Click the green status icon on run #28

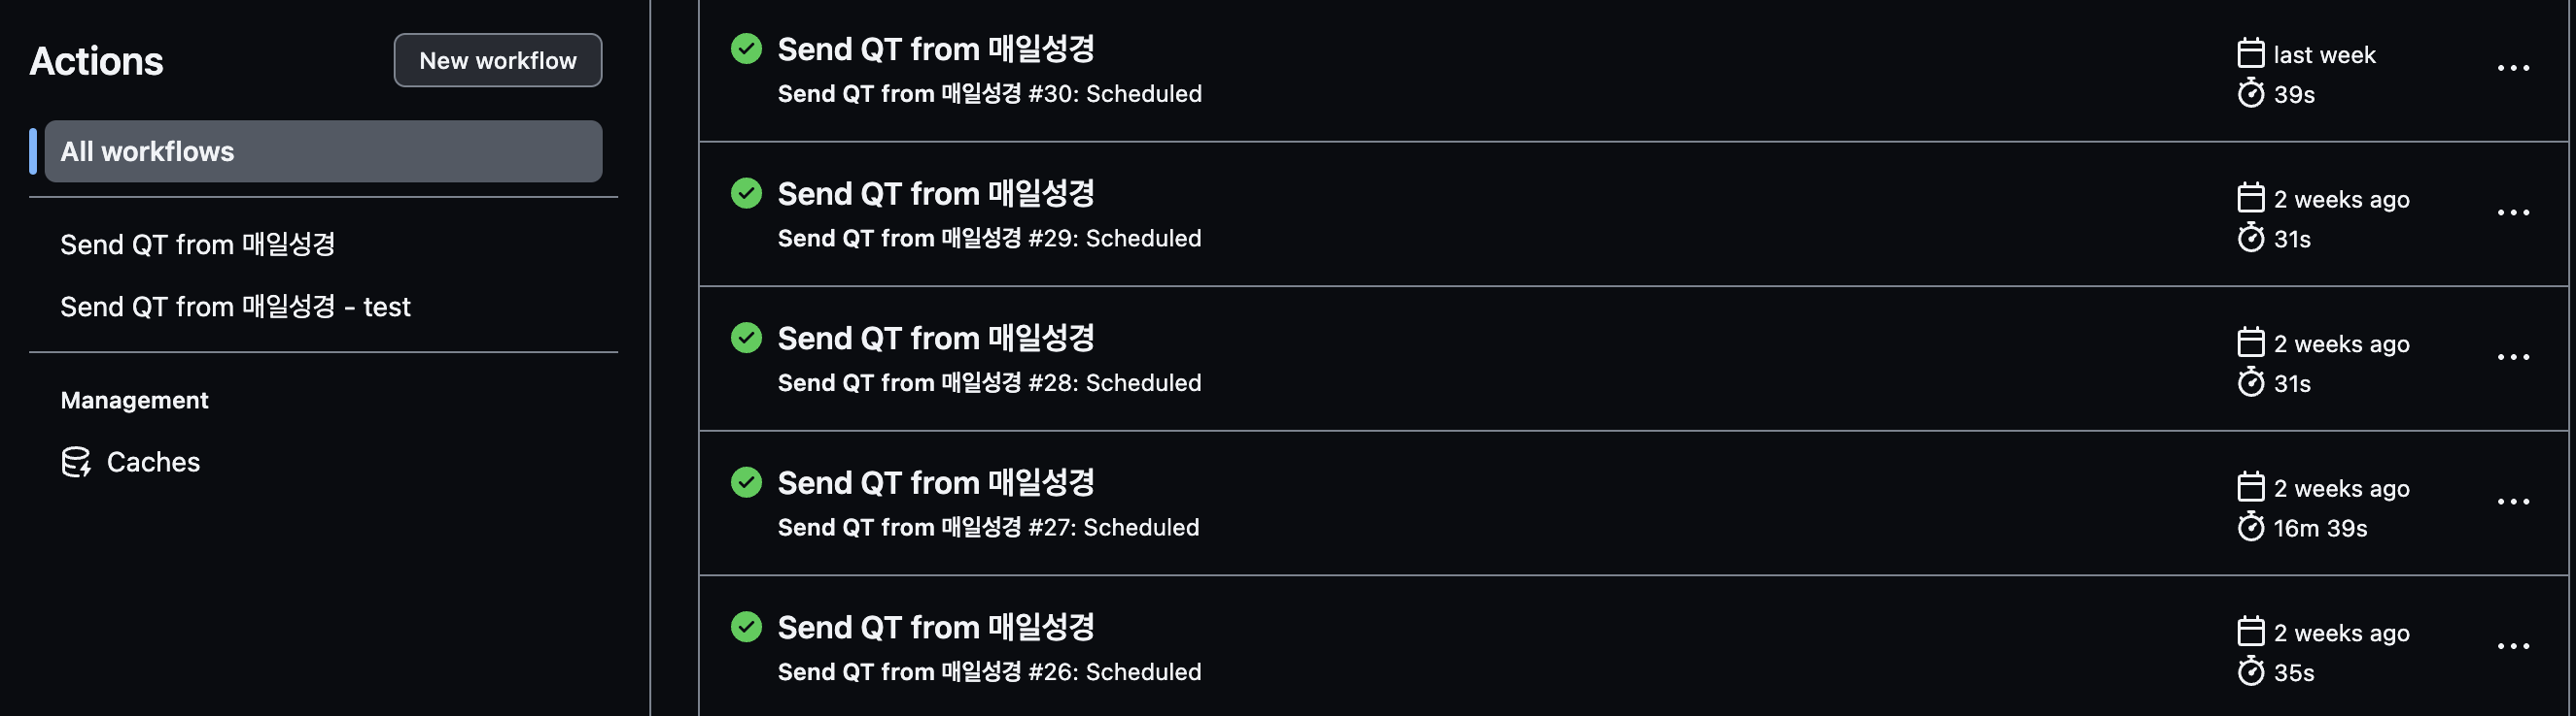746,338
